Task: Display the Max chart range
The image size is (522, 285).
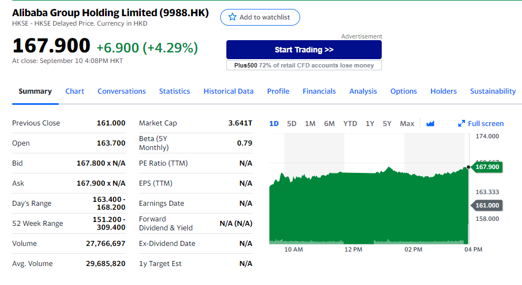Action: tap(407, 124)
